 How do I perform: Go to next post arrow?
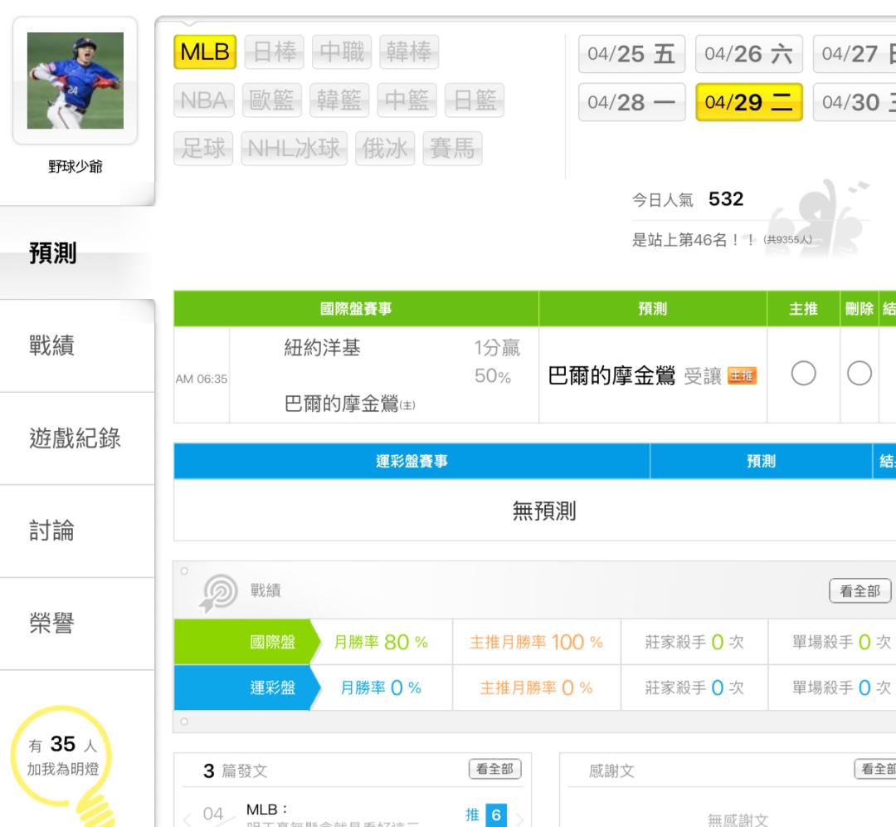pos(520,819)
